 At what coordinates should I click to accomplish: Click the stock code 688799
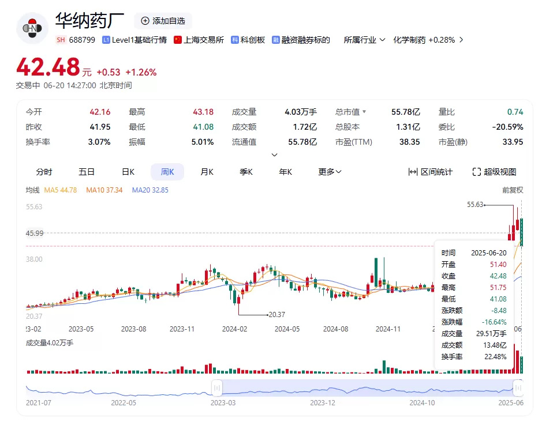pyautogui.click(x=82, y=40)
